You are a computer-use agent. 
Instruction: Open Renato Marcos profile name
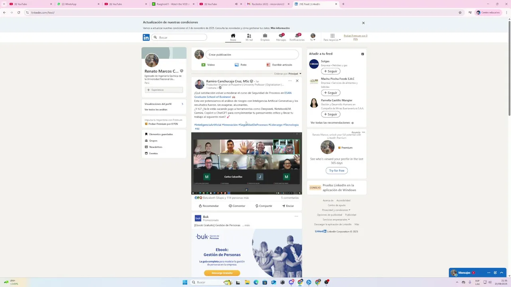click(161, 71)
